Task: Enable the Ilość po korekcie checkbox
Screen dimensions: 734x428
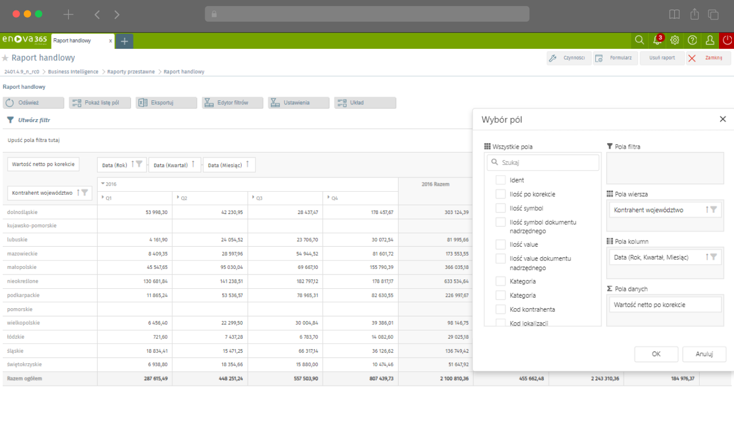Action: click(501, 194)
